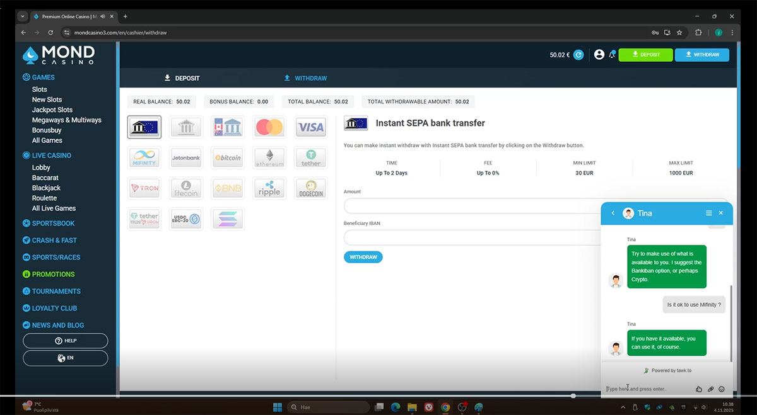Refresh balance with the circular arrow icon
Screen dimensions: 757x415
(x=578, y=55)
